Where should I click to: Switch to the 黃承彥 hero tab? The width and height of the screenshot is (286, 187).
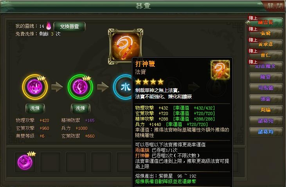(265, 44)
